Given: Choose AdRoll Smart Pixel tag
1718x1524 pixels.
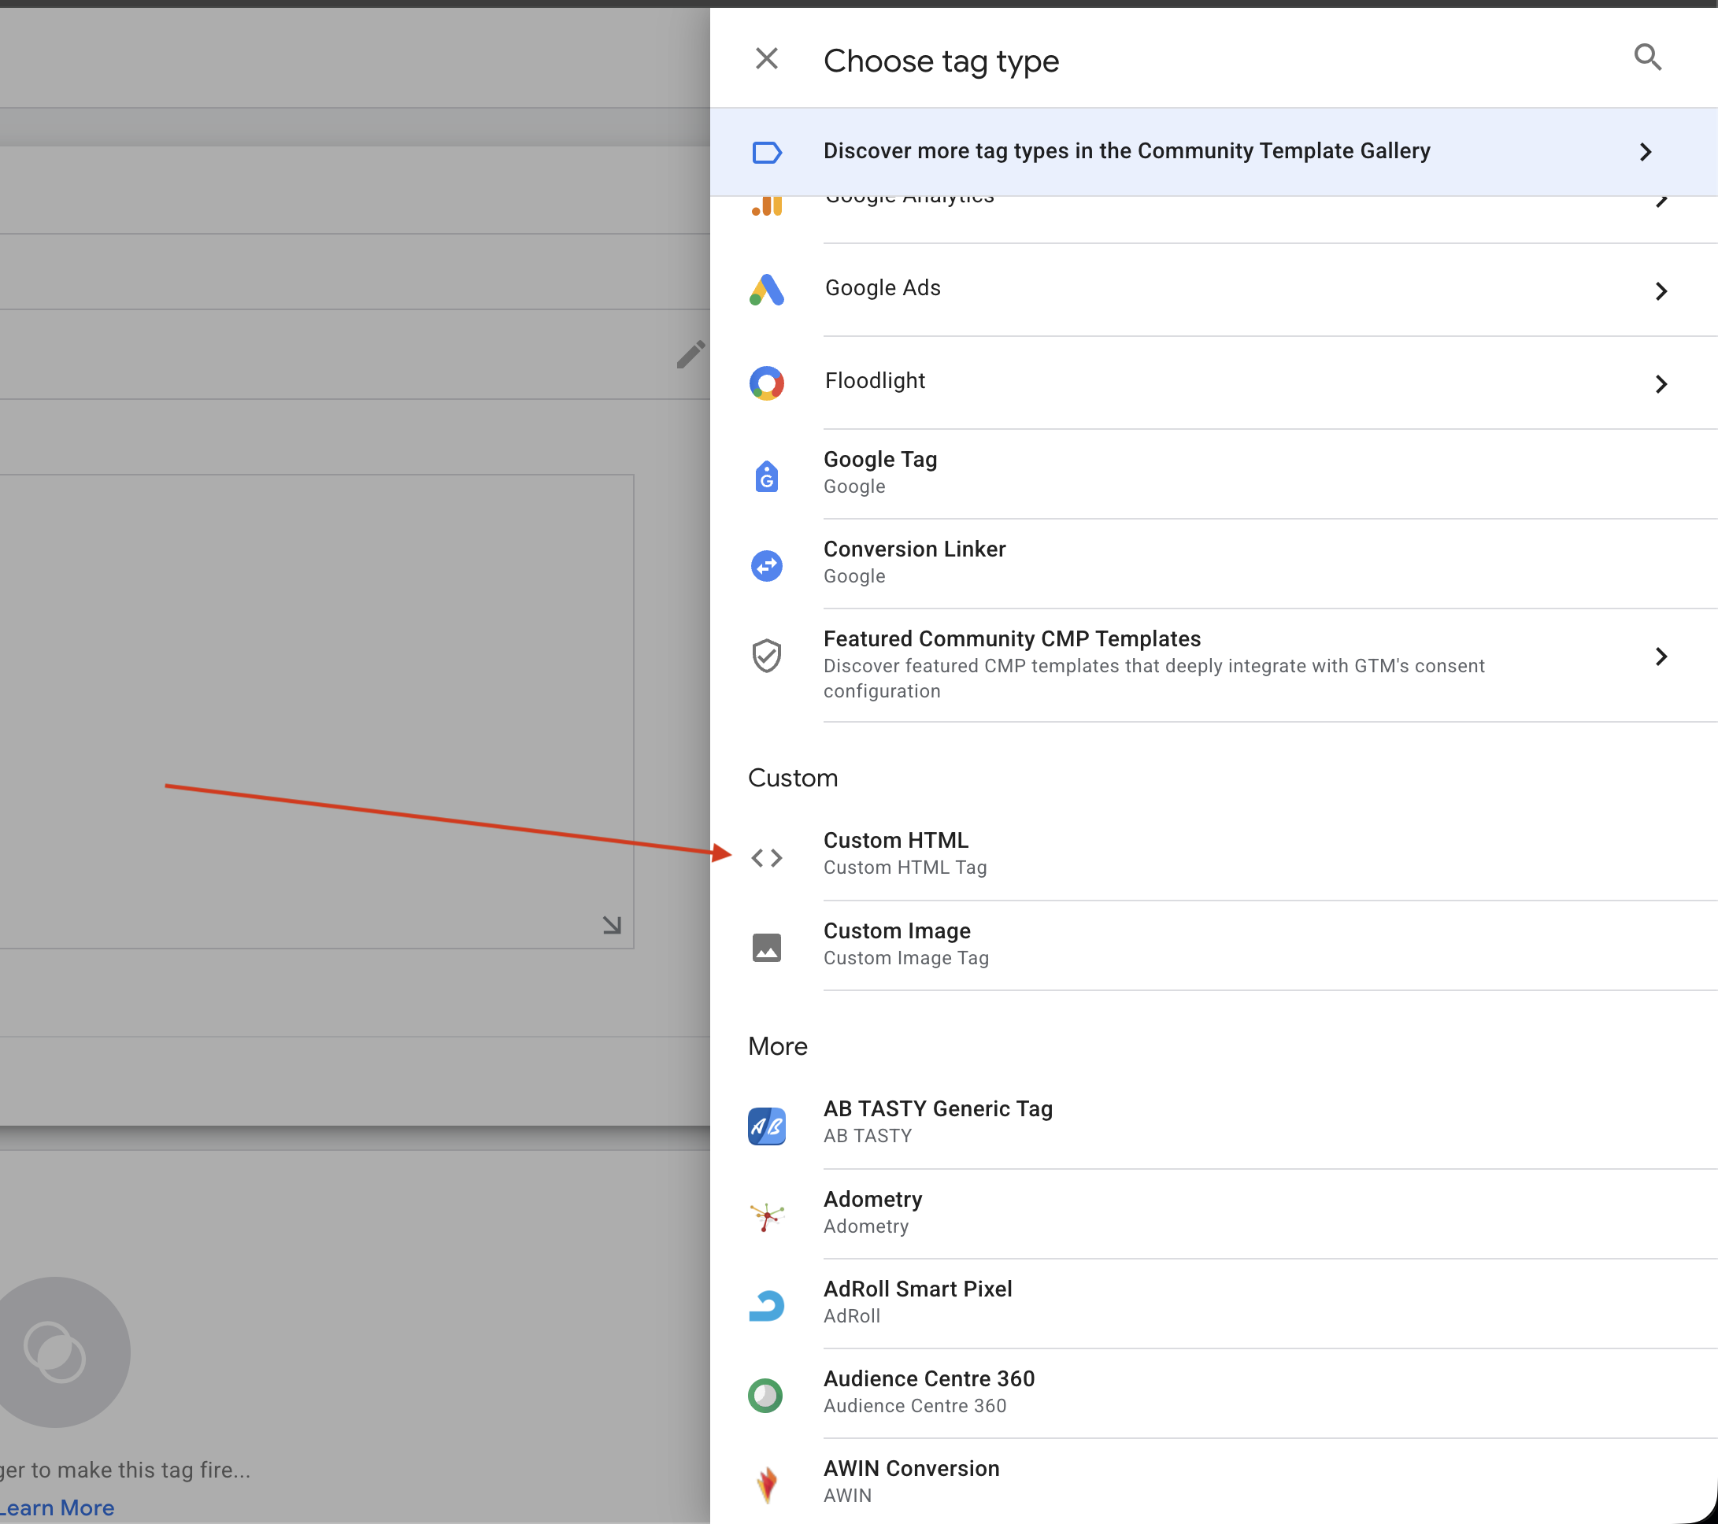Looking at the screenshot, I should pos(1213,1304).
